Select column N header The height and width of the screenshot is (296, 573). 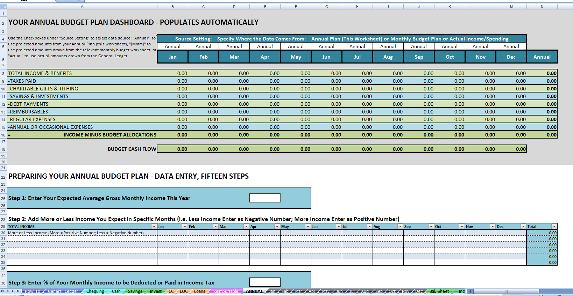pos(542,7)
